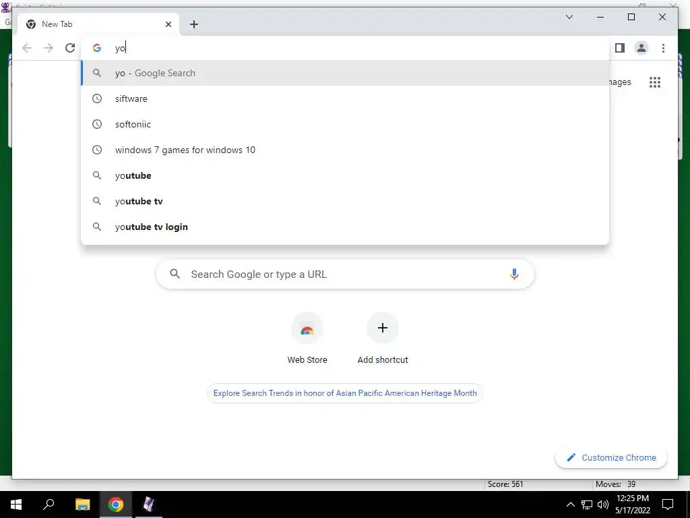Maximize the Chrome window
690x518 pixels.
tap(631, 17)
